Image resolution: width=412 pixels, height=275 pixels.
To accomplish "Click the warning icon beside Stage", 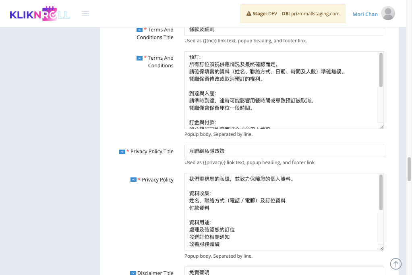I will [248, 13].
